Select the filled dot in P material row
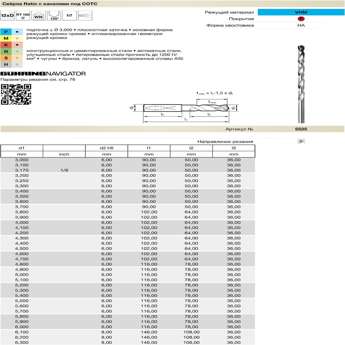This screenshot has height=345, width=345. coord(17,32)
